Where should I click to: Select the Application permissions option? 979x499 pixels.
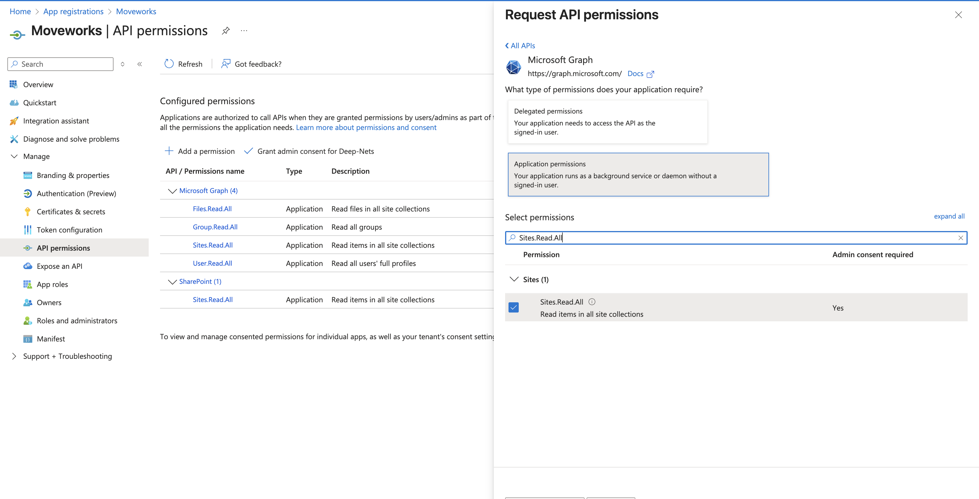point(638,175)
